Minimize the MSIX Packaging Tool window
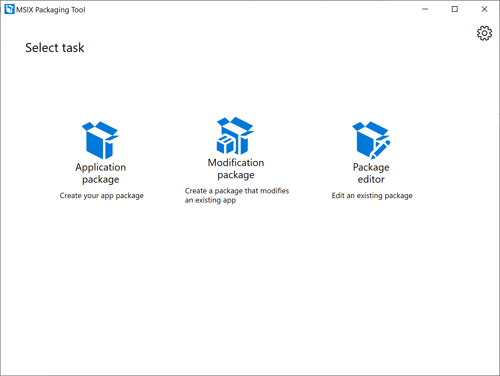Viewport: 500px width, 376px height. 425,9
